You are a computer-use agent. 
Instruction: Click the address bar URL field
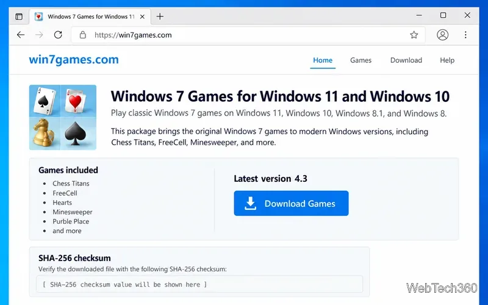click(x=248, y=35)
